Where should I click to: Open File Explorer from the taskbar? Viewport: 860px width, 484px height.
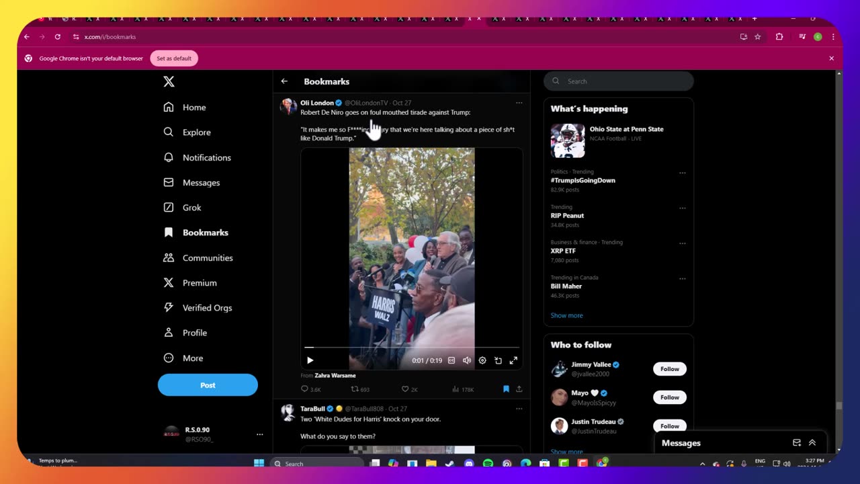(431, 463)
